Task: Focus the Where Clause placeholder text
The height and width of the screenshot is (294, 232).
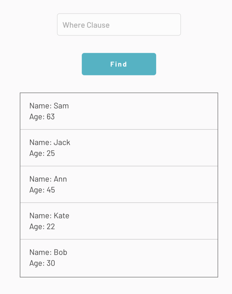Action: 86,25
